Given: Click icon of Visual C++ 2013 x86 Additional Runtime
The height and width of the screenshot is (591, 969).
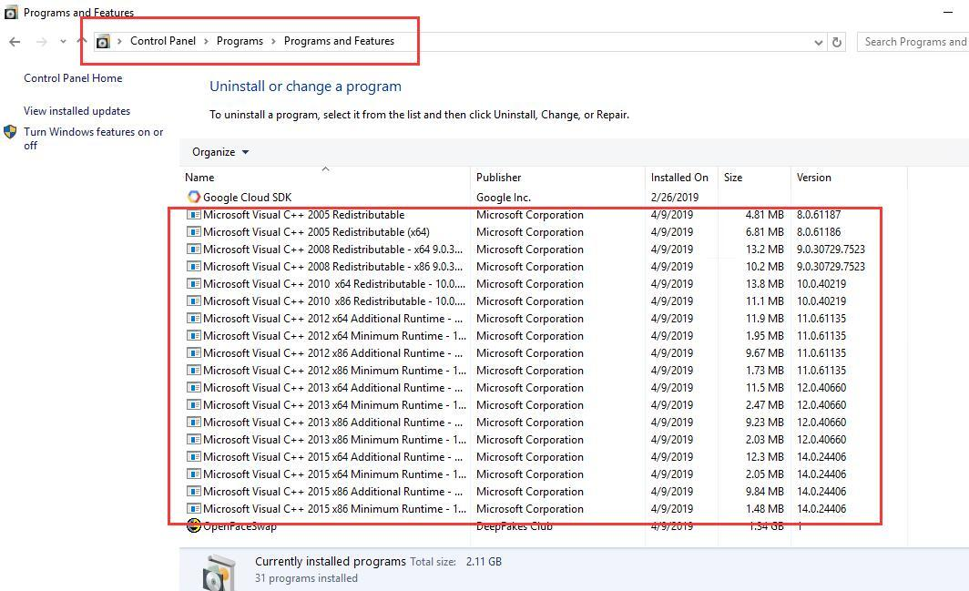Looking at the screenshot, I should tap(193, 423).
